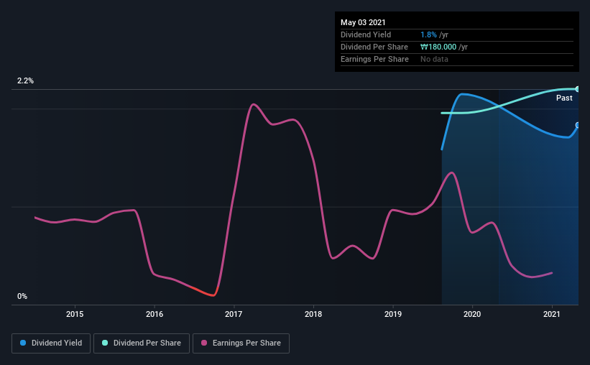
Task: Select the 2019 x-axis label
Action: [393, 314]
